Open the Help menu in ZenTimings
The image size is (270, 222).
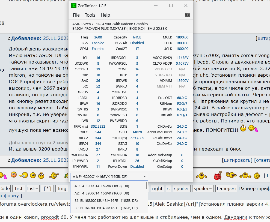coord(105,15)
